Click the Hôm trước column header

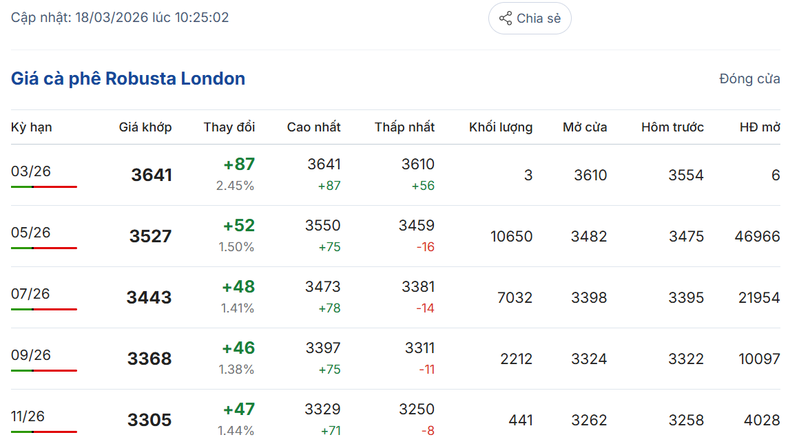(672, 127)
